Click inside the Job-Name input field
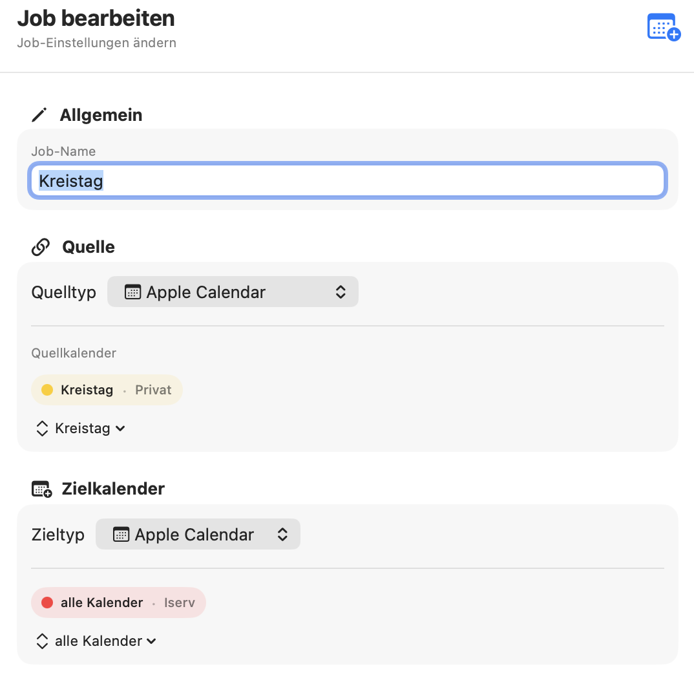Image resolution: width=694 pixels, height=684 pixels. click(x=348, y=181)
